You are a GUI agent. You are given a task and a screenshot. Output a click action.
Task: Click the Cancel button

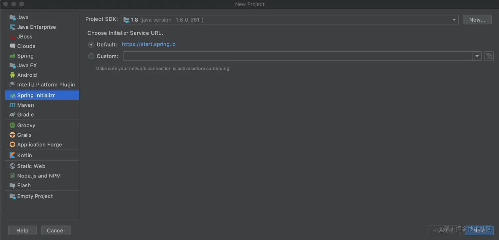tap(56, 230)
